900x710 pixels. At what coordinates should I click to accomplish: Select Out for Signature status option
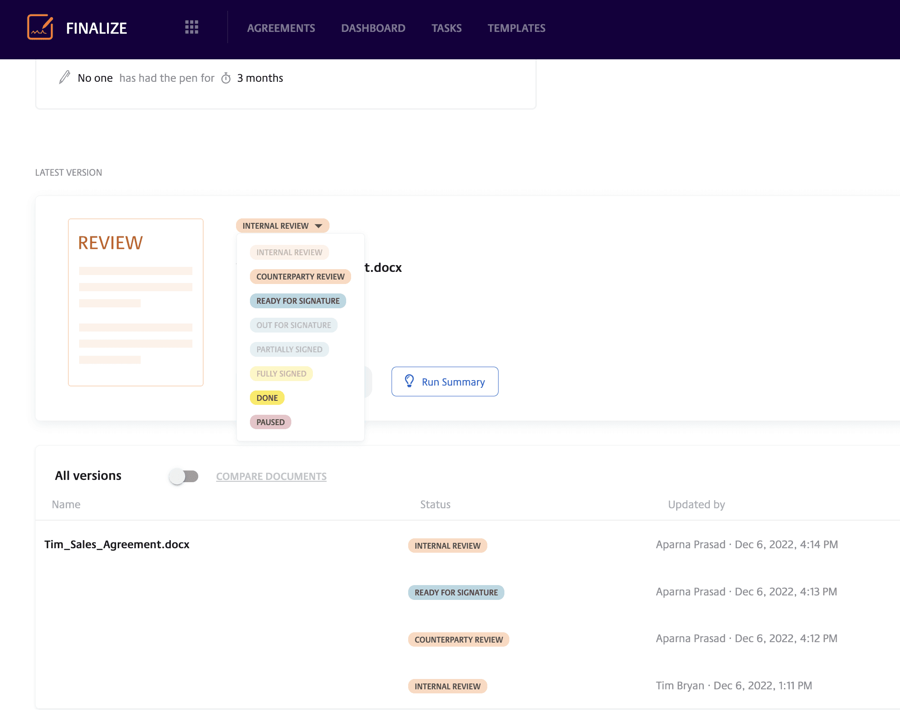pos(294,325)
